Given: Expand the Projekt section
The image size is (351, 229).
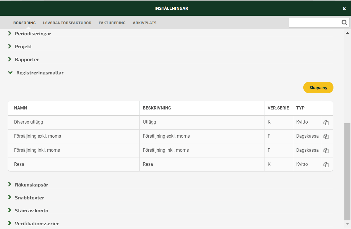Looking at the screenshot, I should [x=23, y=47].
